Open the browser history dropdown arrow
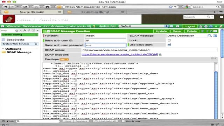The image size is (224, 126). (x=18, y=7)
